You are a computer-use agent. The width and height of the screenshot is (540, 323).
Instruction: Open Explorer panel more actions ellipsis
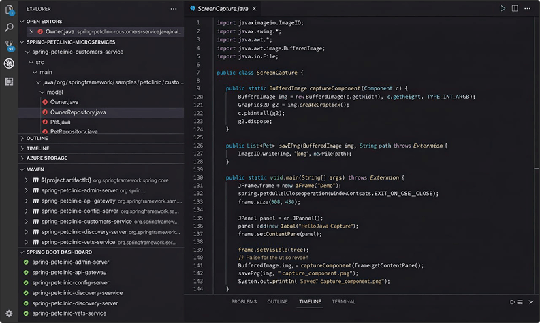(174, 9)
